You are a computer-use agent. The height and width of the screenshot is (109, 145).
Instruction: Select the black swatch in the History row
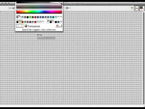[17, 22]
